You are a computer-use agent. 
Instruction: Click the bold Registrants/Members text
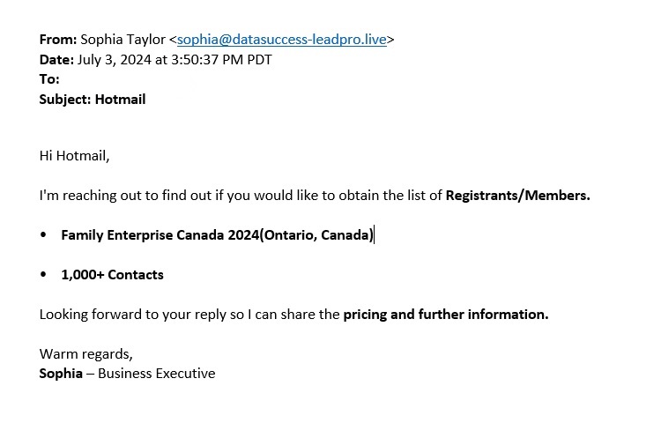pyautogui.click(x=517, y=196)
